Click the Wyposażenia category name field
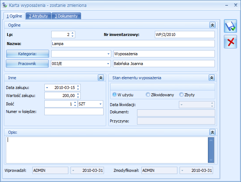 pos(164,54)
